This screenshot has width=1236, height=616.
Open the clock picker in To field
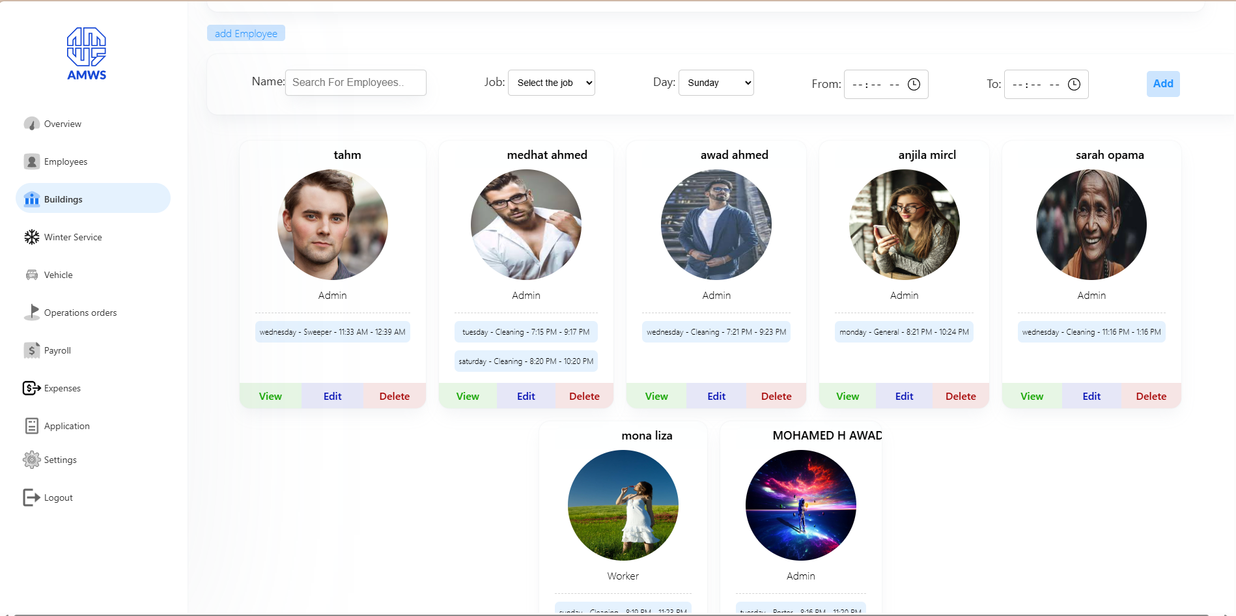coord(1074,85)
